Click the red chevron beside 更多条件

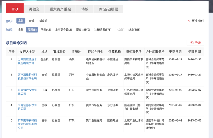click(x=189, y=21)
